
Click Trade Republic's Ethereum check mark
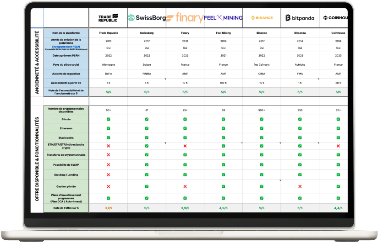[x=109, y=128]
